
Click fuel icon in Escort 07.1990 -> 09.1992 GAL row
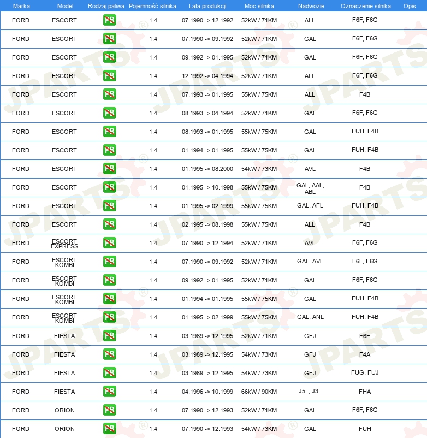coord(109,39)
